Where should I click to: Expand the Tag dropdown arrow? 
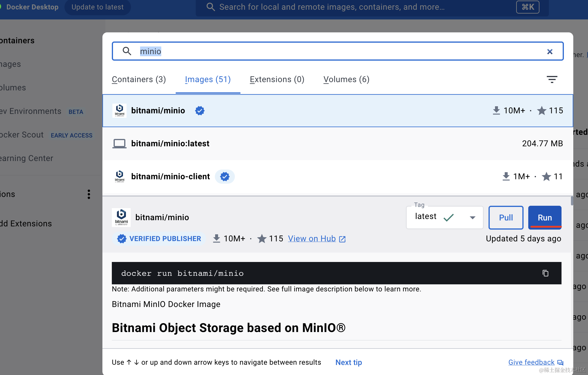(x=472, y=218)
